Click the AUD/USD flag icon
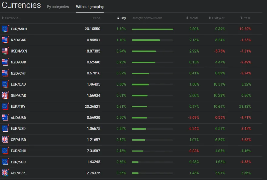The image size is (267, 180). [x=5, y=117]
